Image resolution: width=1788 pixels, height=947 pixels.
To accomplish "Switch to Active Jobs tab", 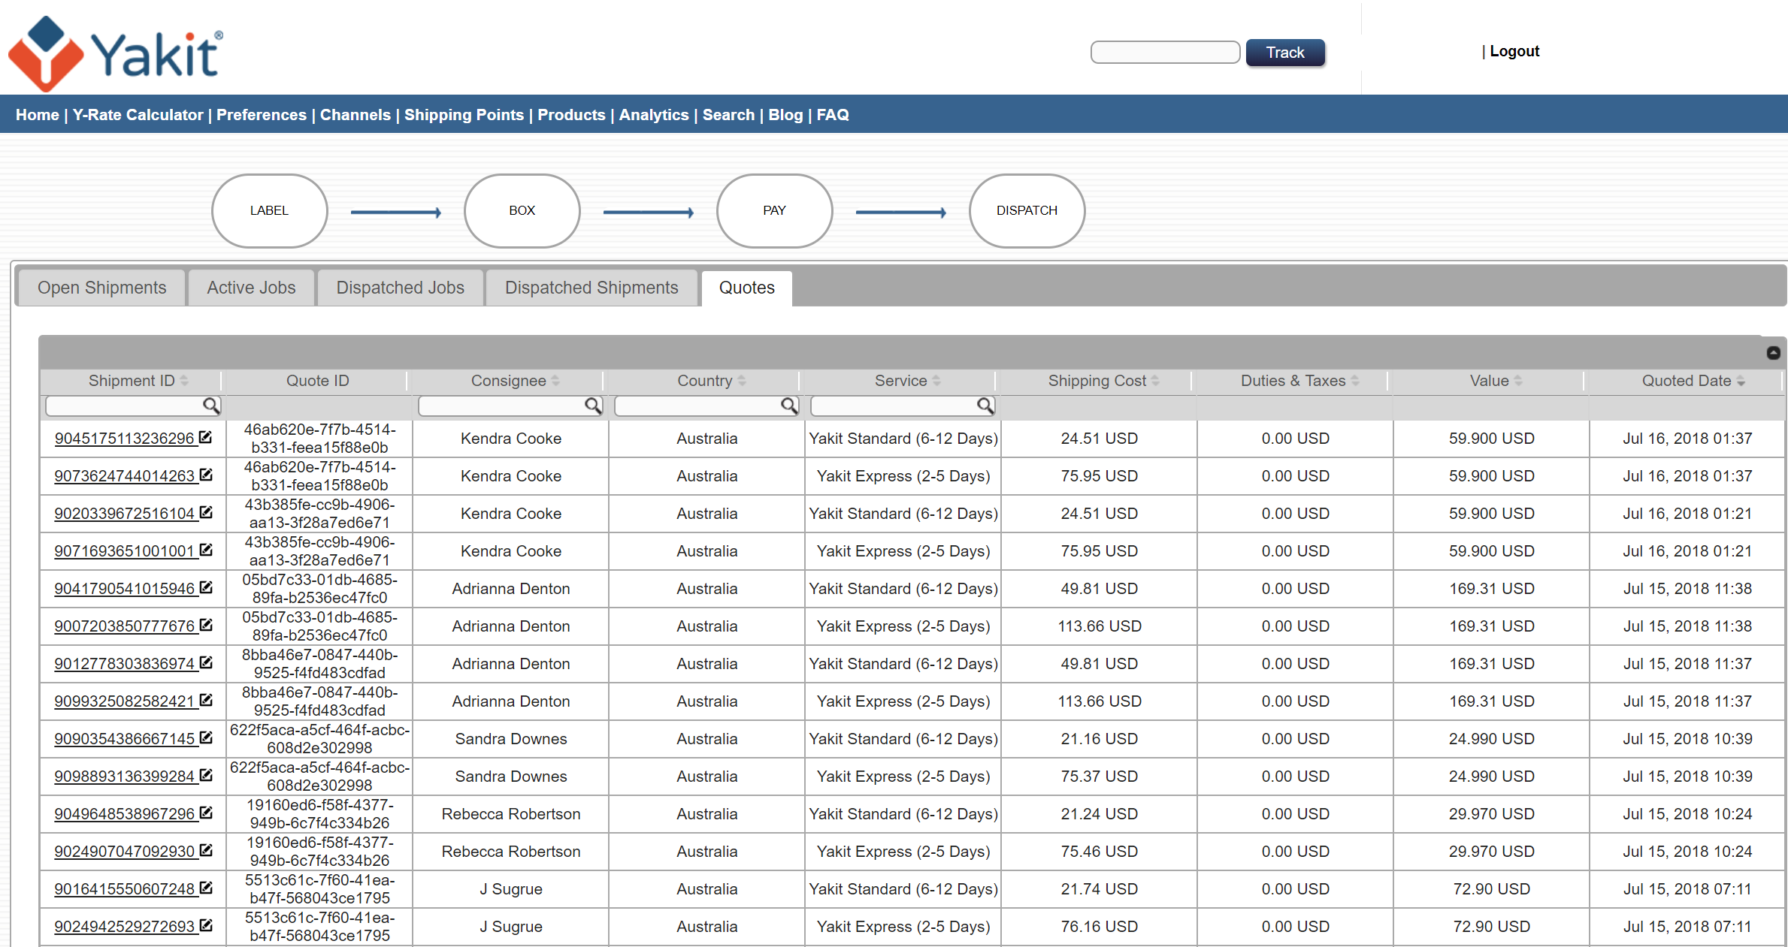I will [x=251, y=288].
